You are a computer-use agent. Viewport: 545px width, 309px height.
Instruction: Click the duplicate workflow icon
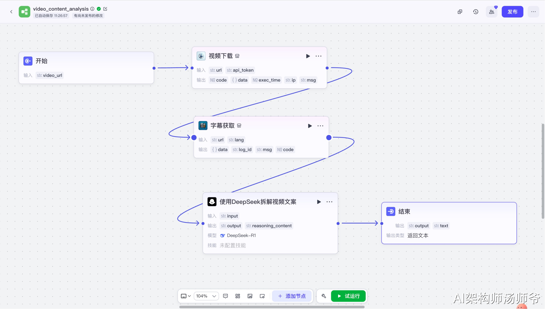point(460,12)
